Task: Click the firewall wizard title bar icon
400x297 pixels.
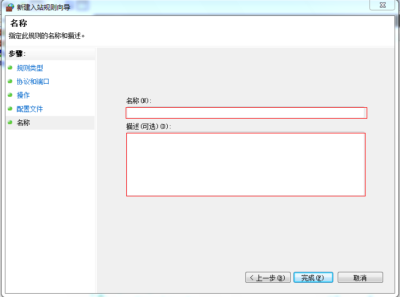Action: click(10, 7)
